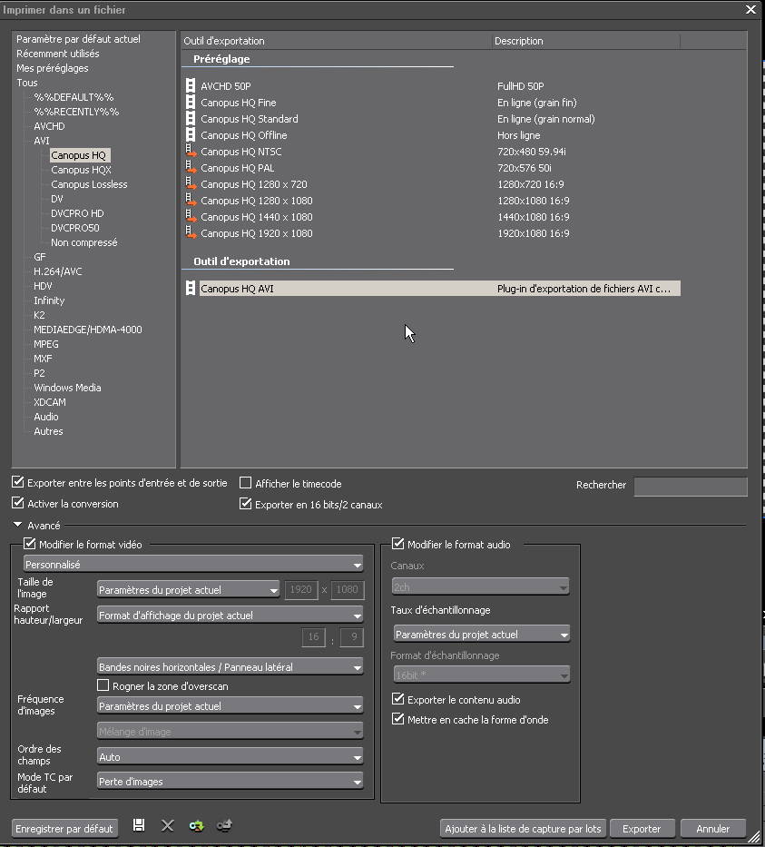Click the conversion icon beside Canopus HQ 1280 x 720
Viewport: 765px width, 847px height.
click(x=191, y=183)
